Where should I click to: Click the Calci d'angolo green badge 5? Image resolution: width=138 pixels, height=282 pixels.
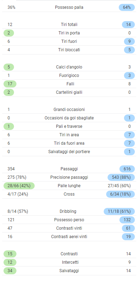[9, 67]
